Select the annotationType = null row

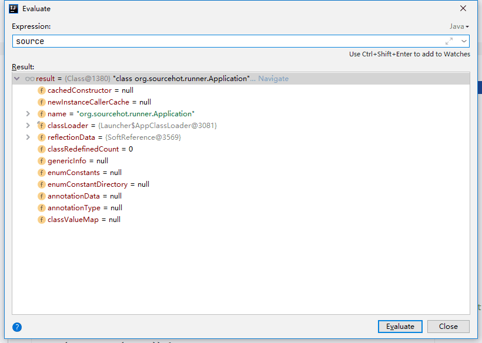tap(241, 208)
